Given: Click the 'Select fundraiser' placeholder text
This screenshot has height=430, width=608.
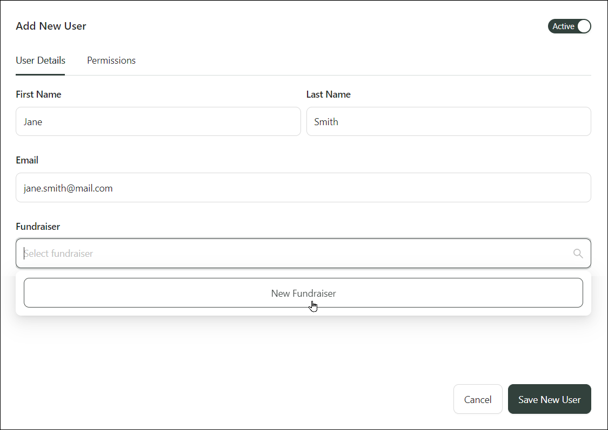Looking at the screenshot, I should click(59, 254).
